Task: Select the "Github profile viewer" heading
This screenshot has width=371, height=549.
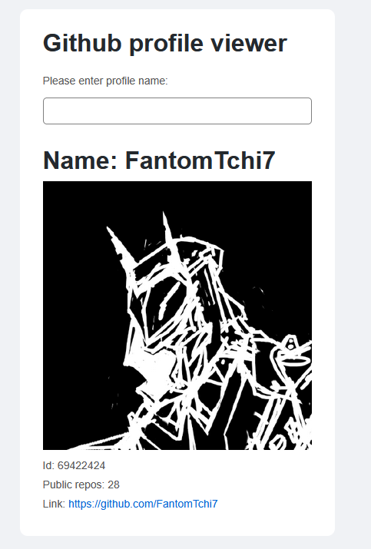Action: [165, 44]
